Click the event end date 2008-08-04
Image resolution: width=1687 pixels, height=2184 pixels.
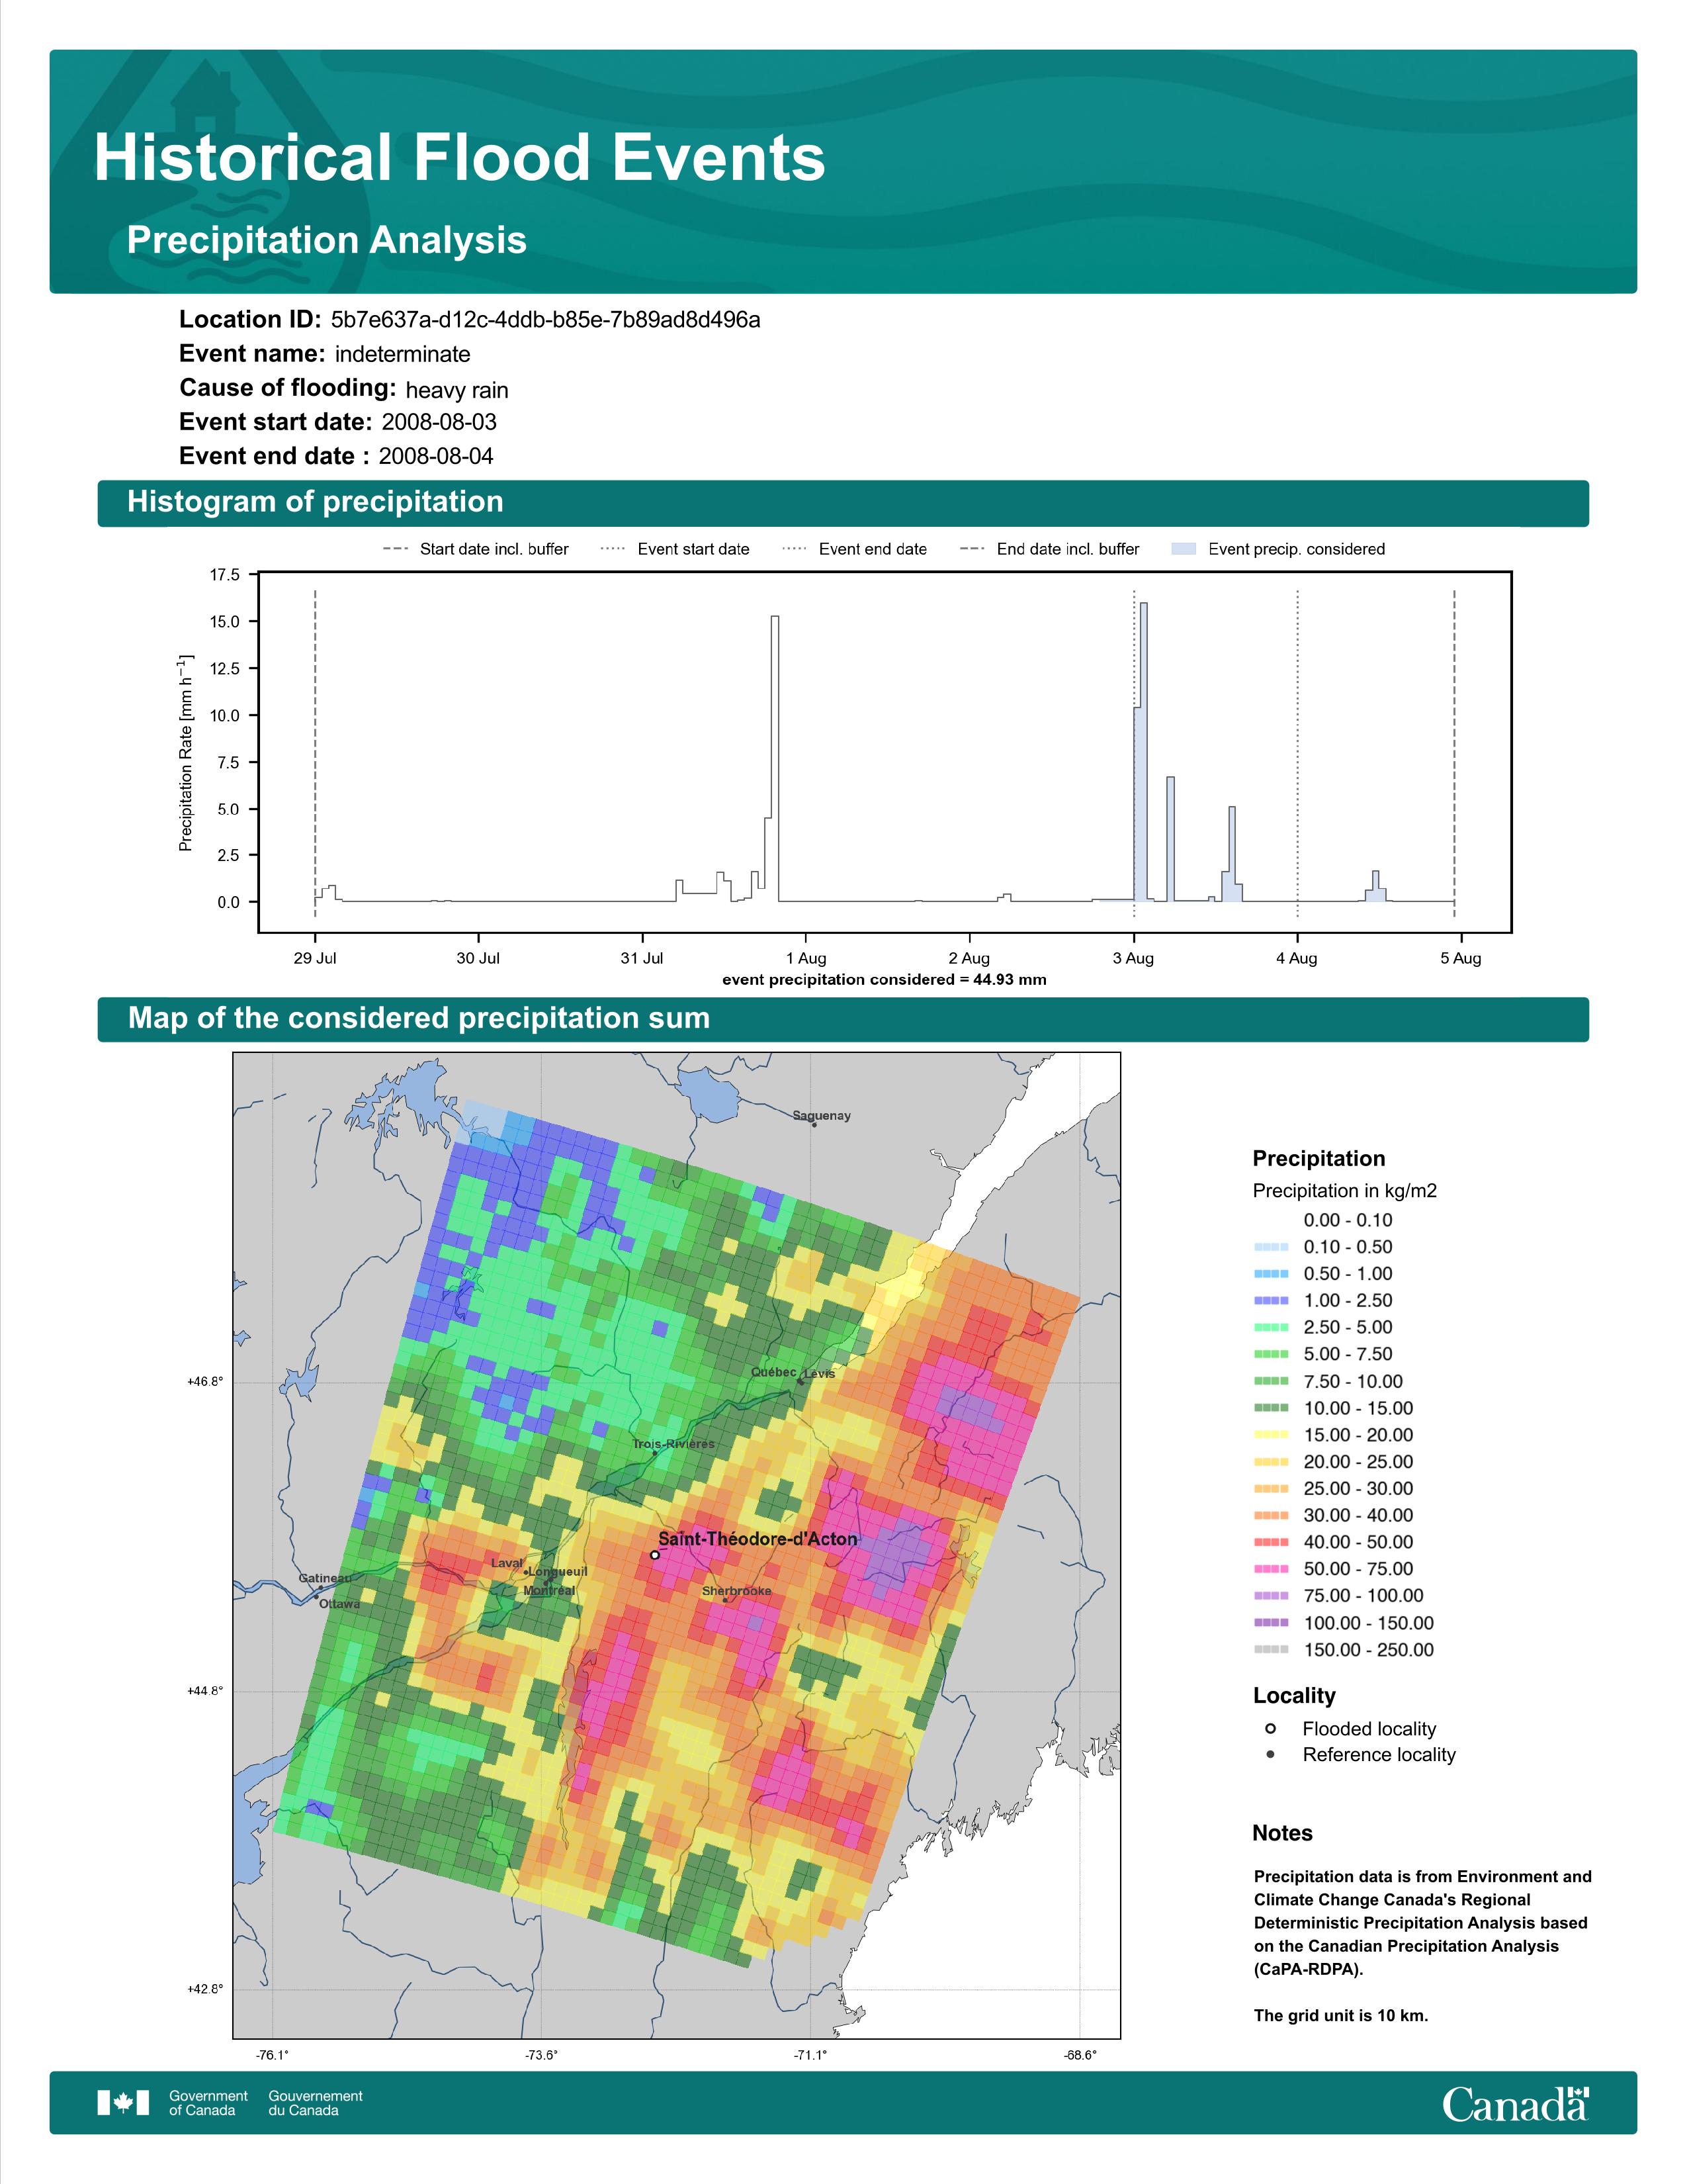pos(436,456)
